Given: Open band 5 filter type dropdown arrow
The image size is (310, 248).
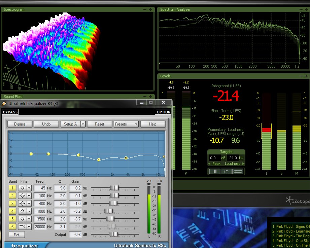Looking at the screenshot, I should tap(29, 219).
